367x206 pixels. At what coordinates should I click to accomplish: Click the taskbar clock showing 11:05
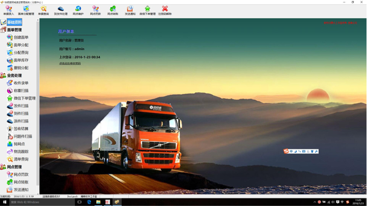coord(358,202)
